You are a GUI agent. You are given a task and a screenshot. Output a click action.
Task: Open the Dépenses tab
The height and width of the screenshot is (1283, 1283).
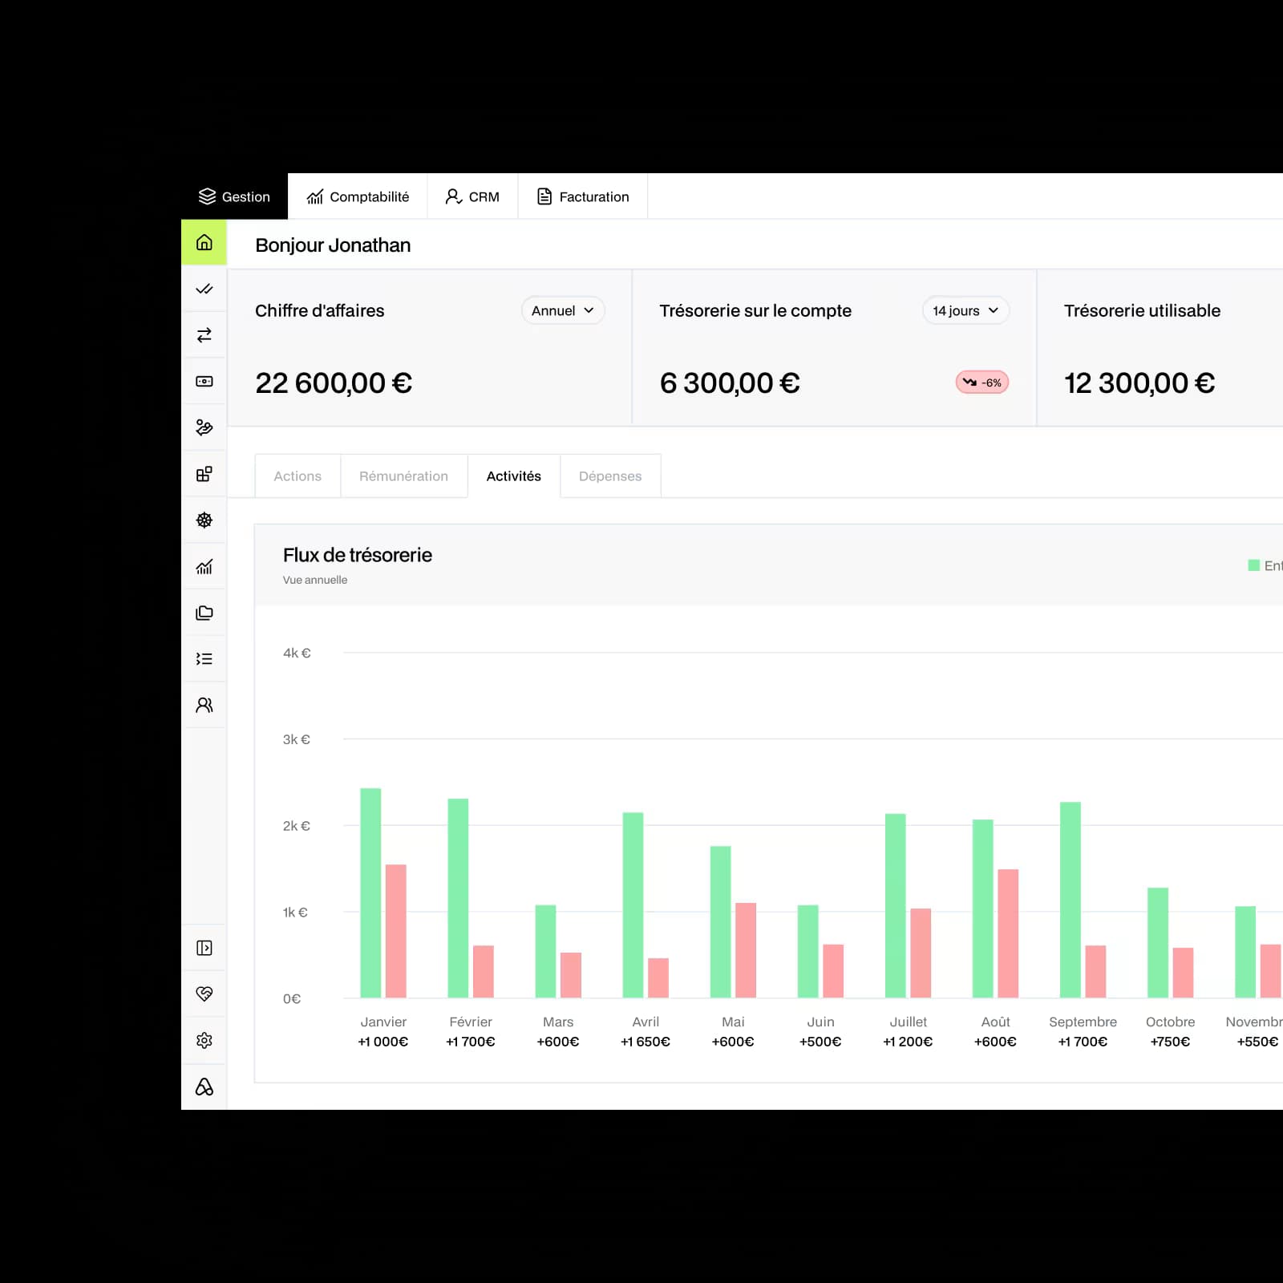[x=610, y=476]
